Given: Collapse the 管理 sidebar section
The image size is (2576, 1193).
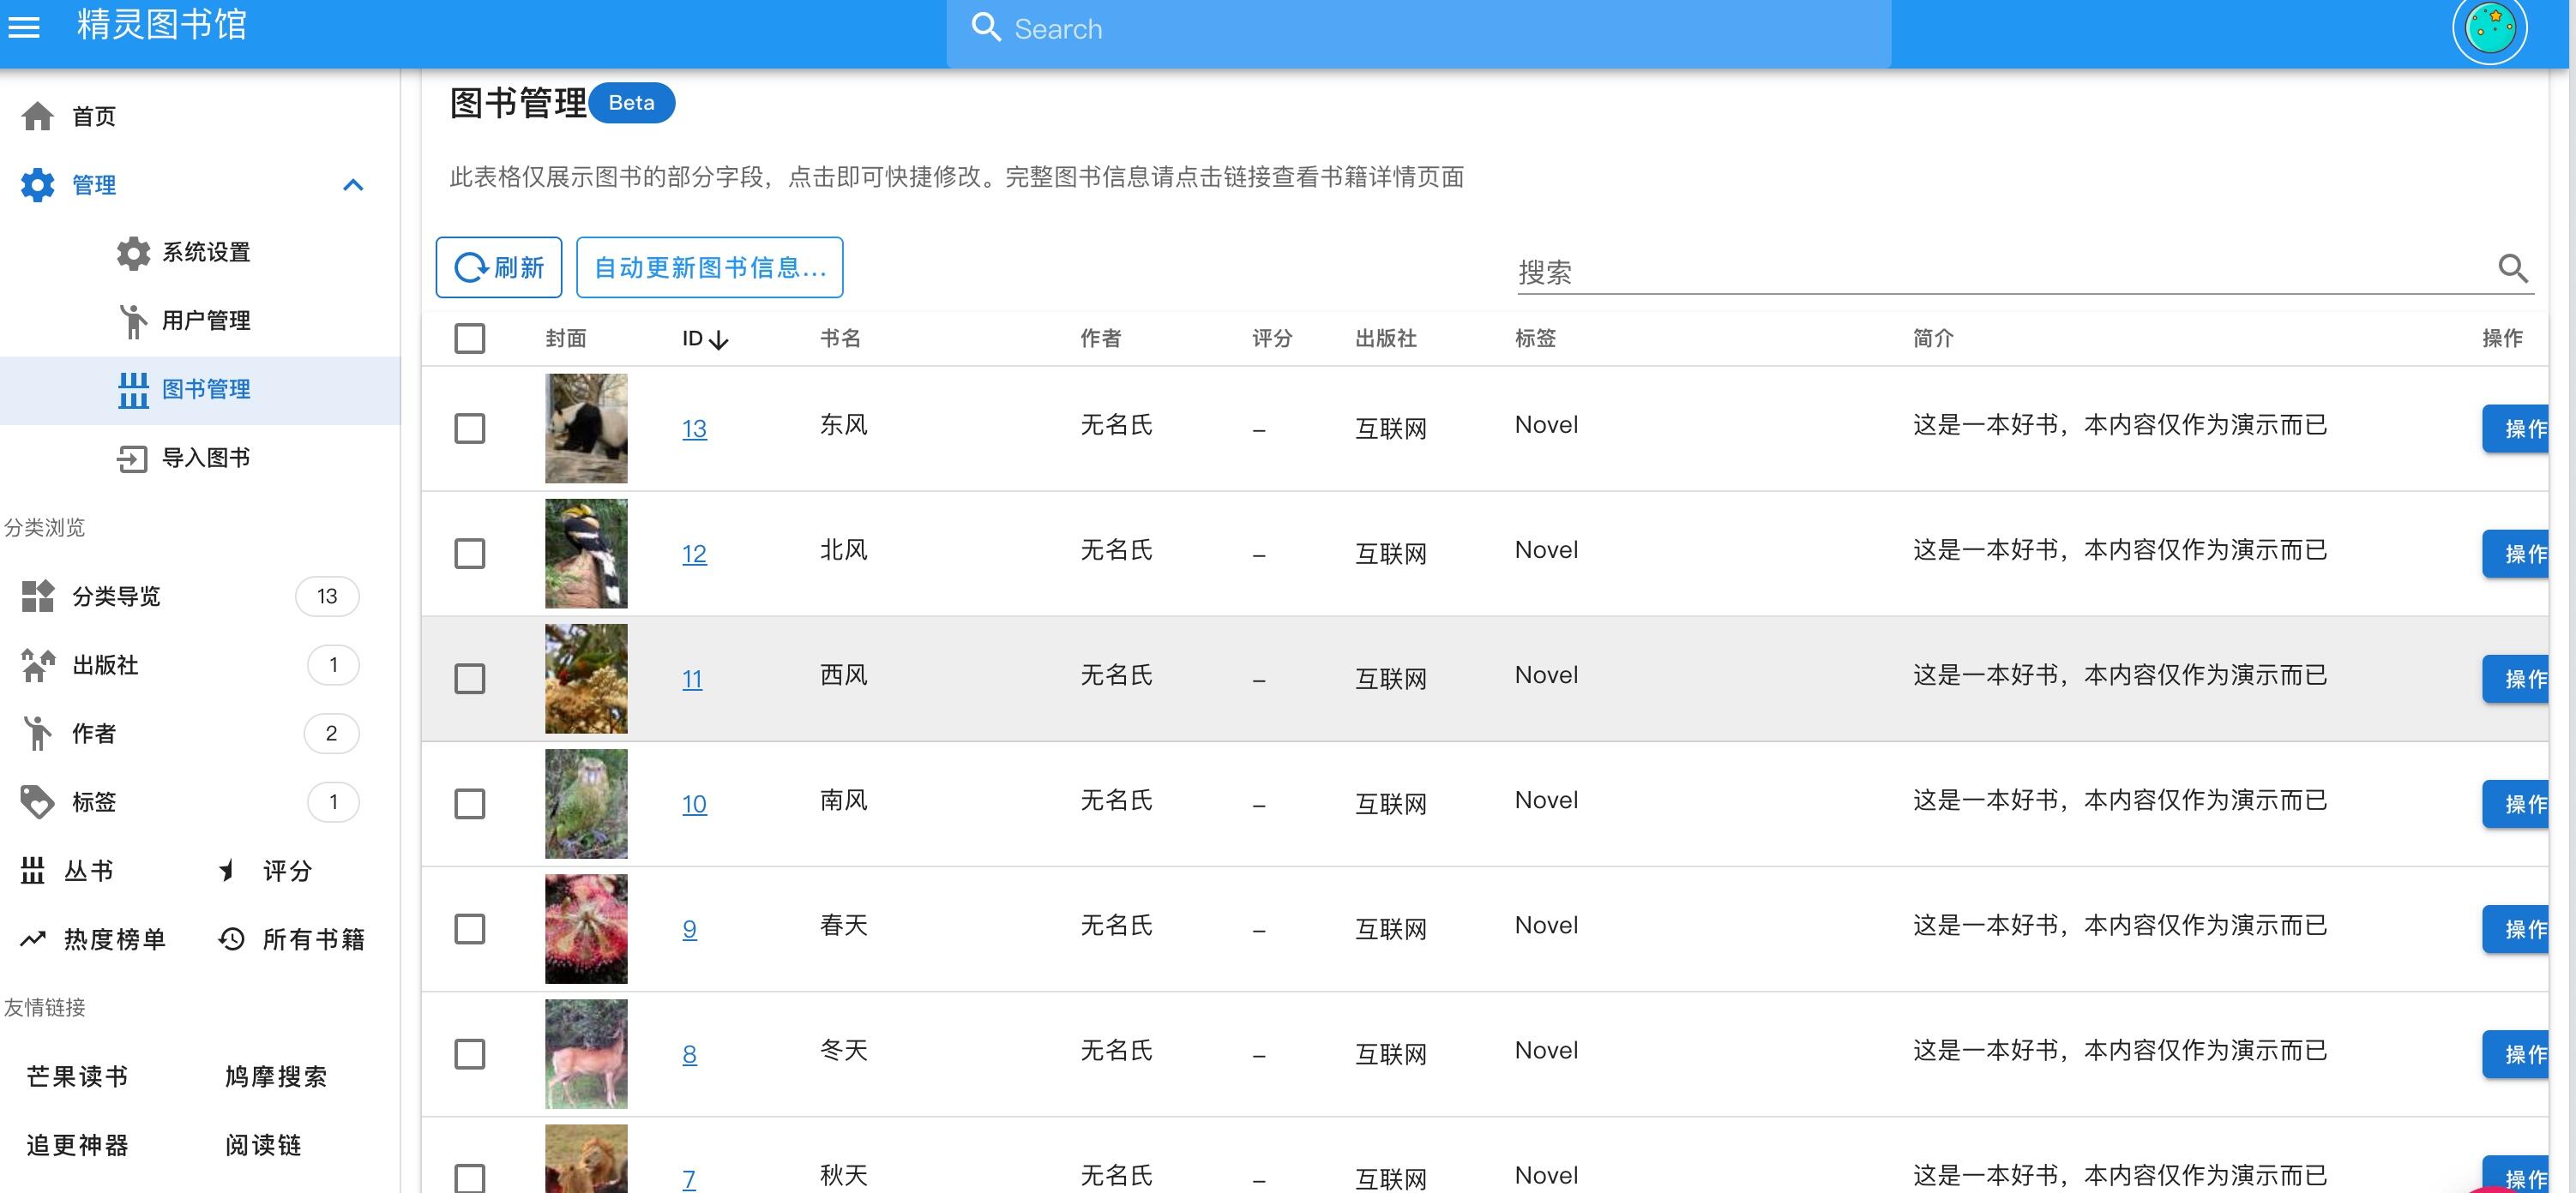Looking at the screenshot, I should tap(352, 185).
